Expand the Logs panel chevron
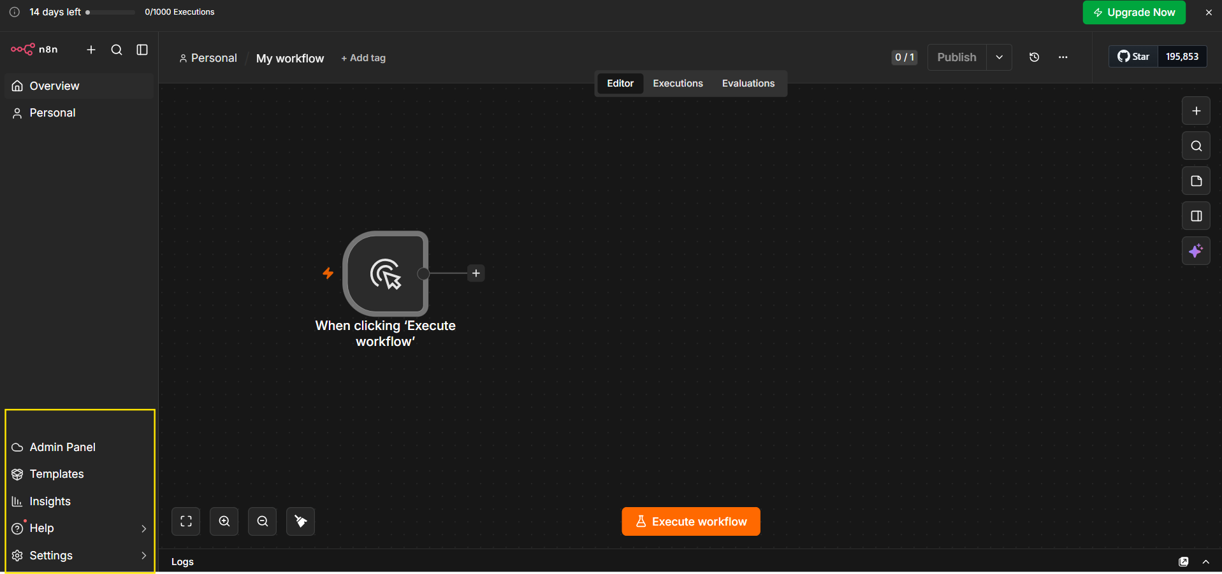The height and width of the screenshot is (574, 1222). (1205, 561)
